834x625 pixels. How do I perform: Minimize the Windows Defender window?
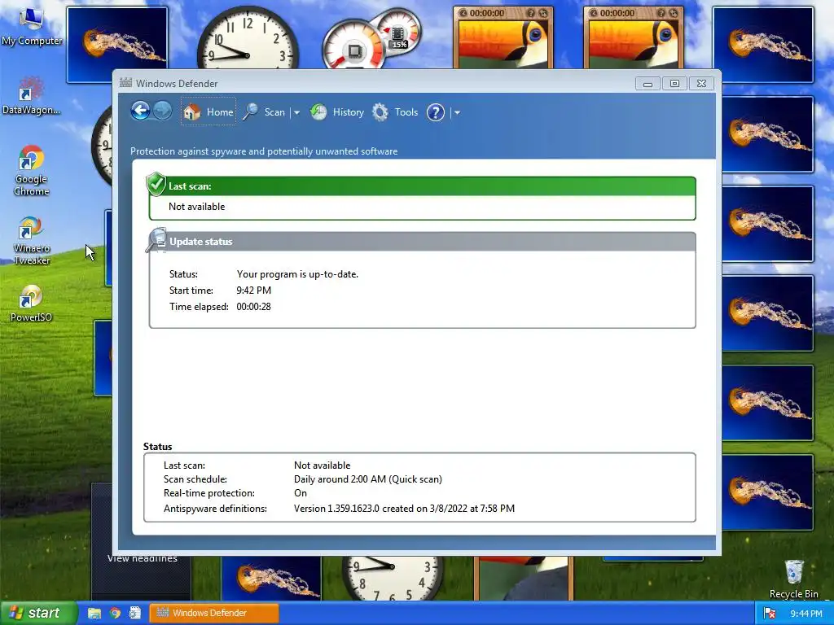(x=647, y=84)
